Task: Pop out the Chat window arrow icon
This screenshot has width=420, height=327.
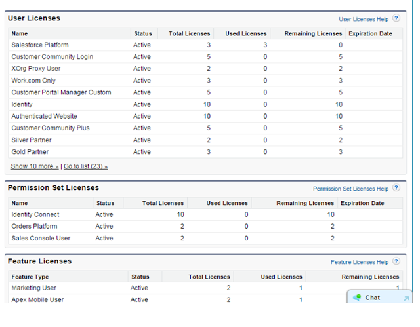Action: click(x=406, y=298)
